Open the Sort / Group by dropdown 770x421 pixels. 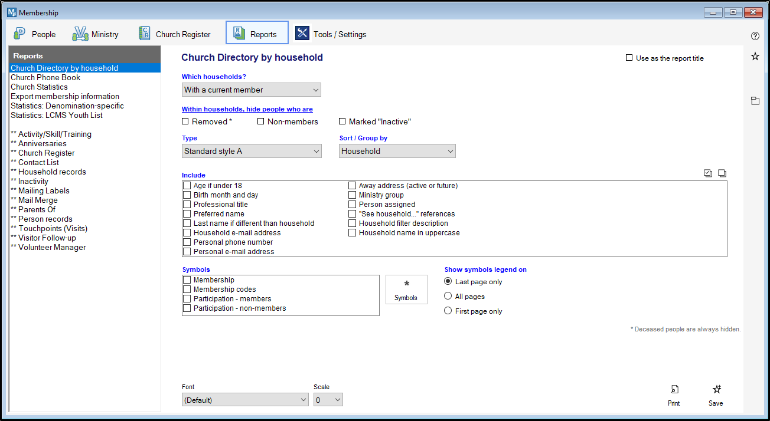pyautogui.click(x=397, y=152)
